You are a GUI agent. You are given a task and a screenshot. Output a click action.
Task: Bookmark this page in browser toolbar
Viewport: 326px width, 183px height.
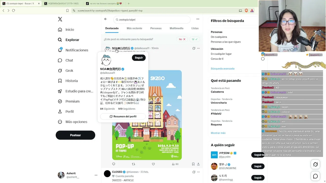[67, 10]
